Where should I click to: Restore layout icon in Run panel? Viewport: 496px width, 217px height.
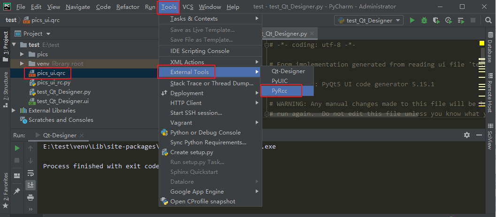pyautogui.click(x=17, y=176)
